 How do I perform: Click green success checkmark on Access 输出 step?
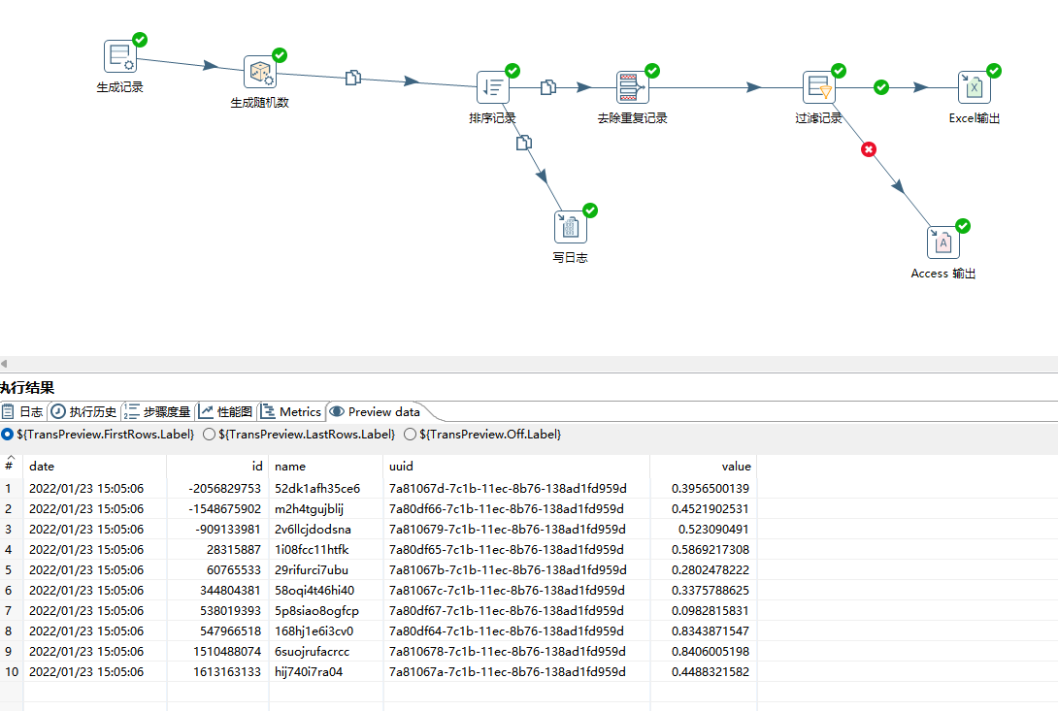coord(962,226)
